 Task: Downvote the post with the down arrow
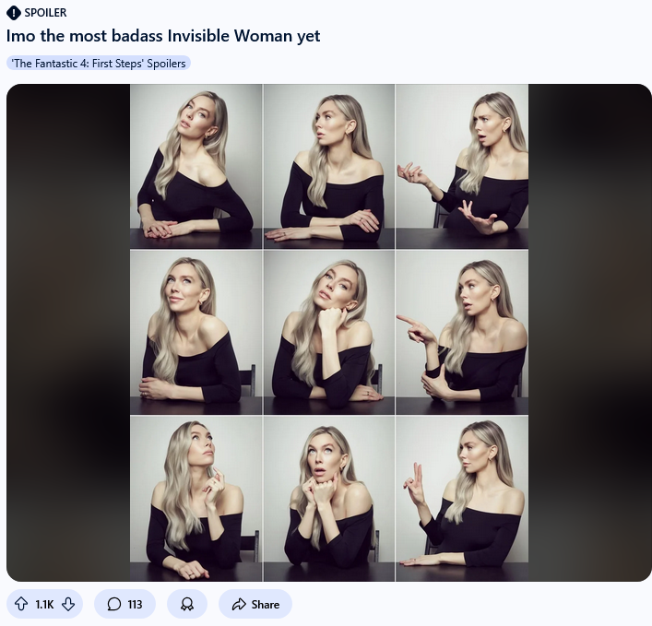click(x=68, y=604)
